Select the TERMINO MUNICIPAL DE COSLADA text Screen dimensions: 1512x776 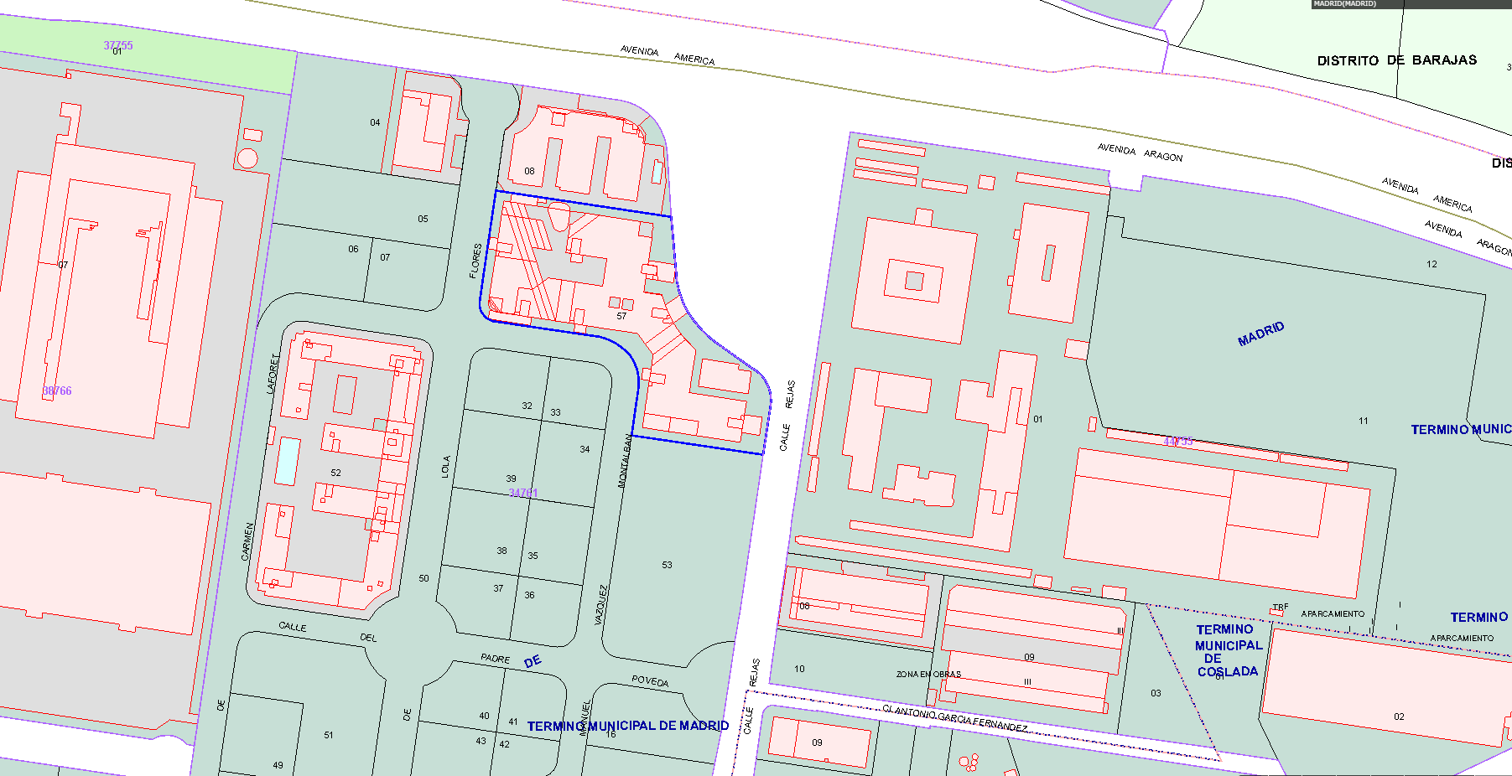tap(1228, 650)
